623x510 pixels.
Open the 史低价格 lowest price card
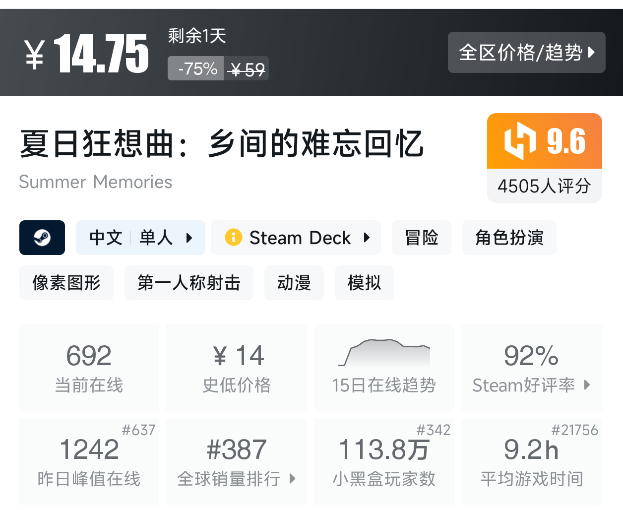(237, 367)
